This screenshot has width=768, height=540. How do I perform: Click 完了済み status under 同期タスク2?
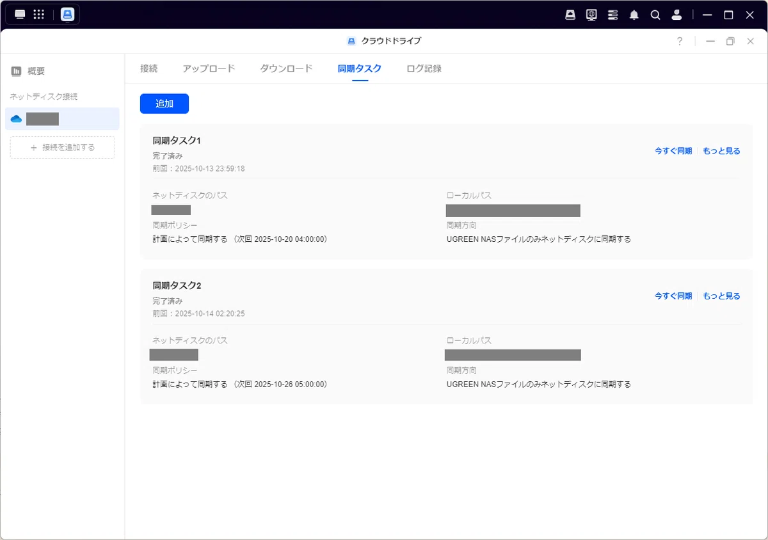(168, 301)
